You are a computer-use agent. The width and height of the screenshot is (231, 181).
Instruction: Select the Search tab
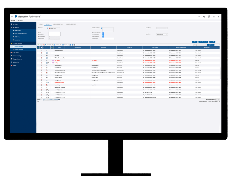click(x=48, y=24)
